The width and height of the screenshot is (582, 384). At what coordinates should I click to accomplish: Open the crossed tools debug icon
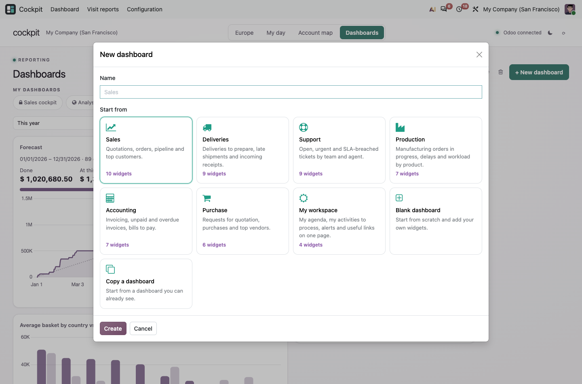coord(475,9)
